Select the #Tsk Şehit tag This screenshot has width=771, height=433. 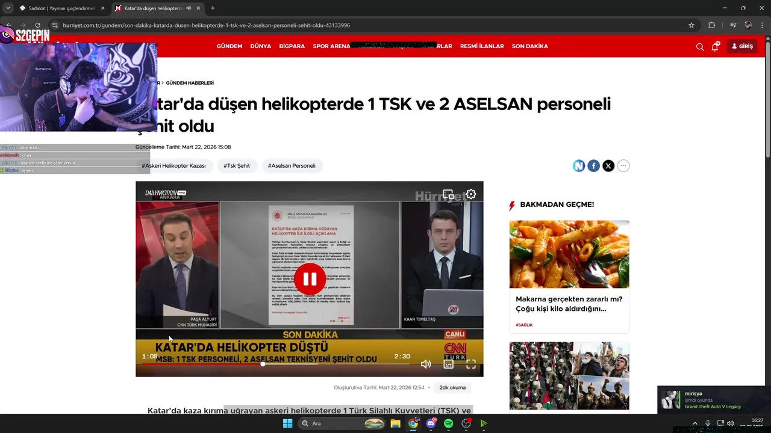[237, 165]
